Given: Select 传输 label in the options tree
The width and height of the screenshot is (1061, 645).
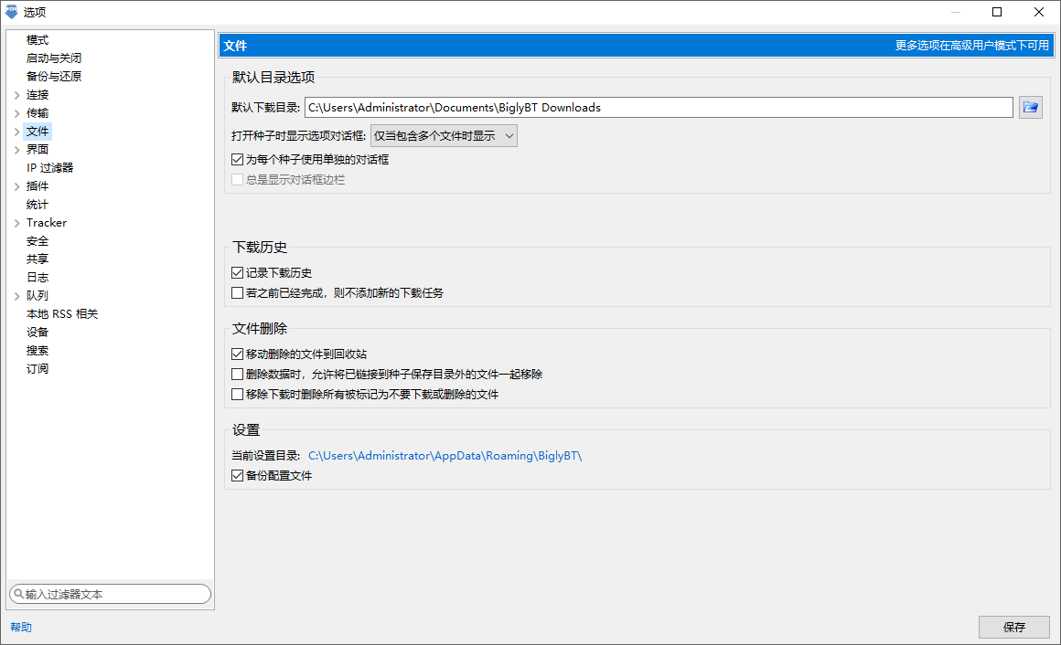Looking at the screenshot, I should 38,113.
